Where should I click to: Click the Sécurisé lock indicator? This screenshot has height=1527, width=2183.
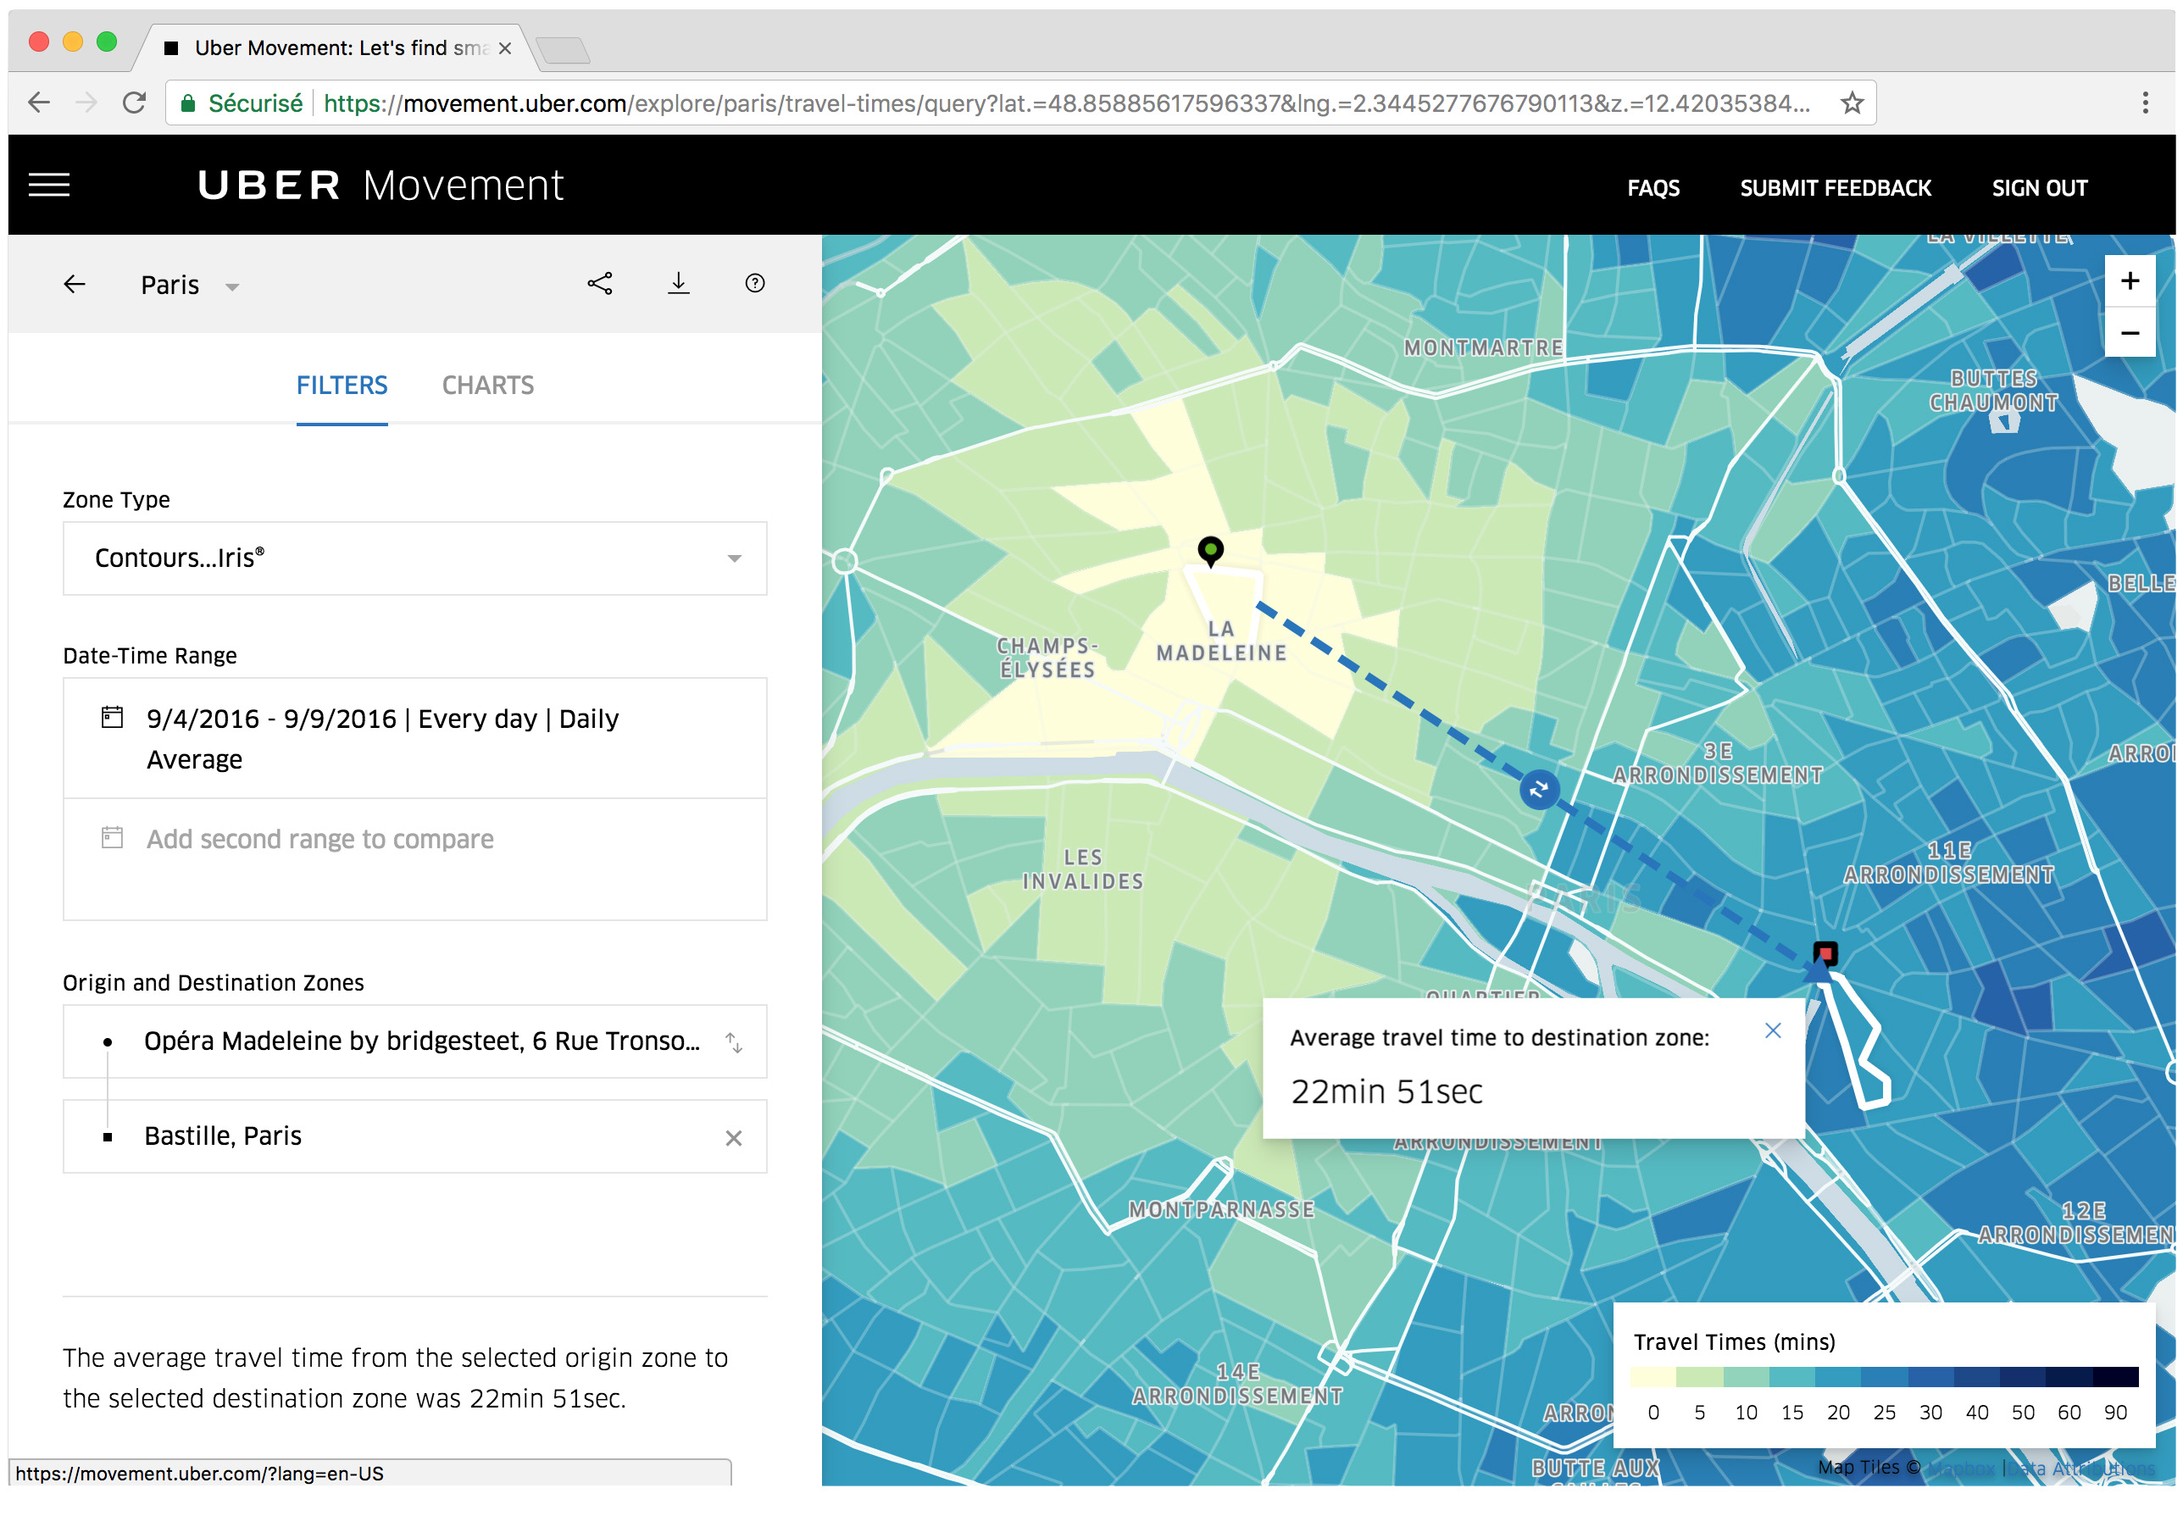pyautogui.click(x=242, y=103)
